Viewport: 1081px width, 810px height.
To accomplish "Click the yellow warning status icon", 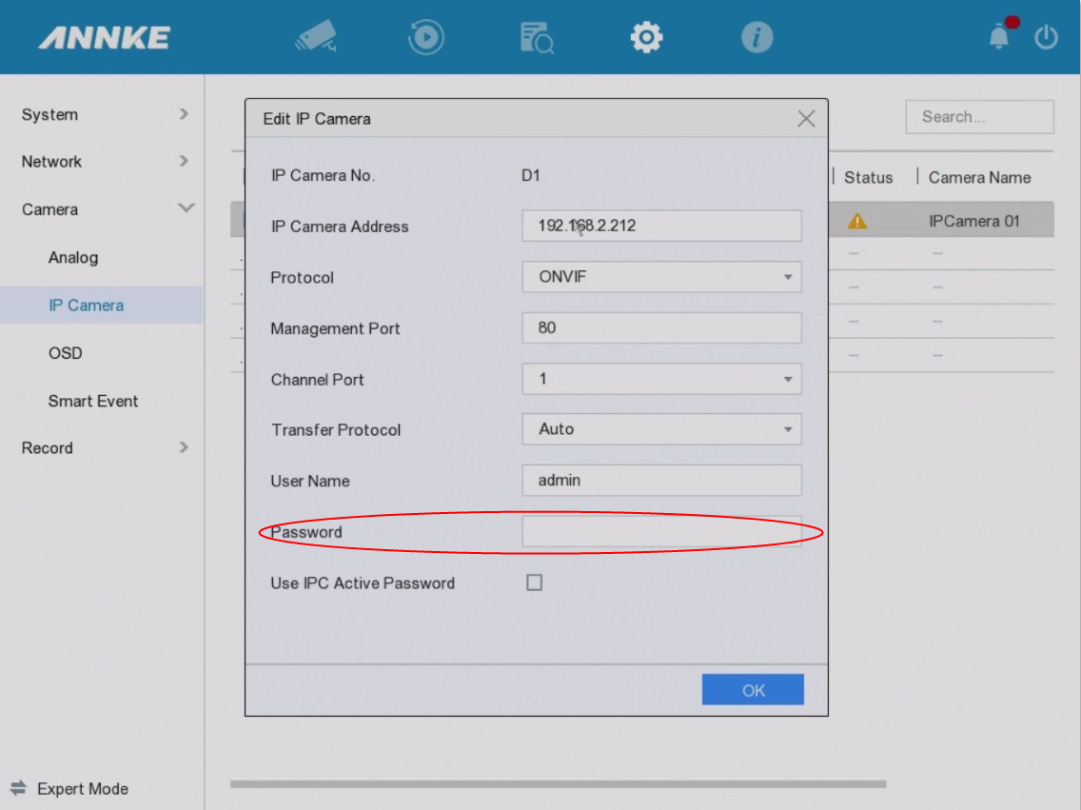I will coord(857,222).
